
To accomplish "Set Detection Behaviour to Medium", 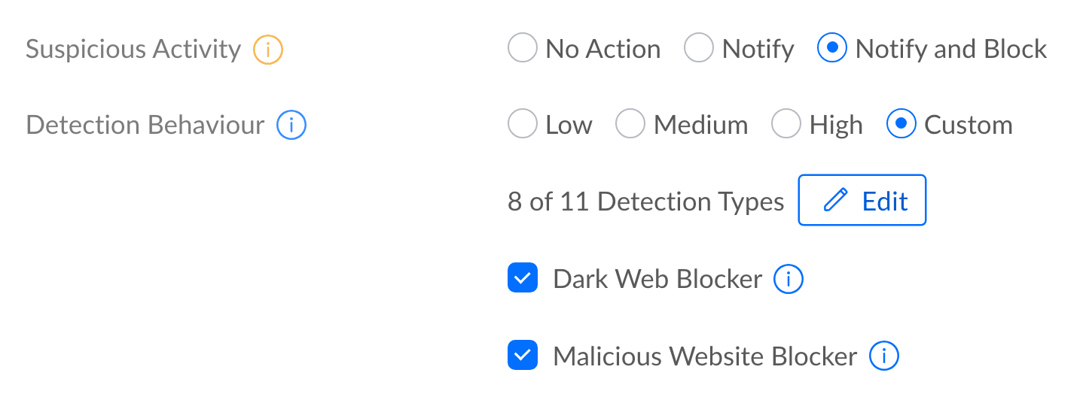I will coord(630,125).
